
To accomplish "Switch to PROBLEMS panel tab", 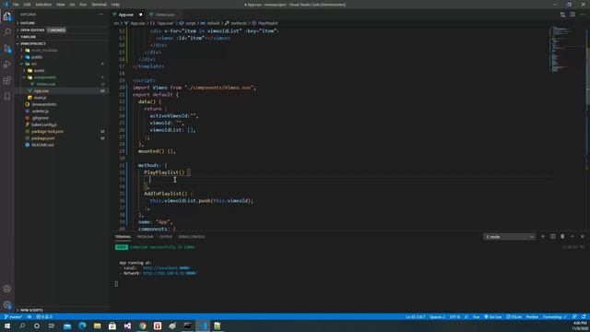I will (146, 237).
